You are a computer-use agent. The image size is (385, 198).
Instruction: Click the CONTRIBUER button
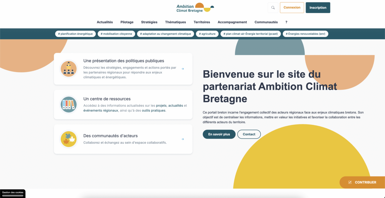coord(362,182)
